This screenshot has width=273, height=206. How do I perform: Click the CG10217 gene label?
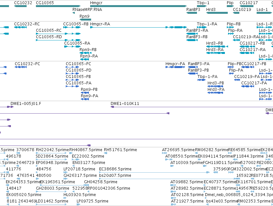coord(249,3)
